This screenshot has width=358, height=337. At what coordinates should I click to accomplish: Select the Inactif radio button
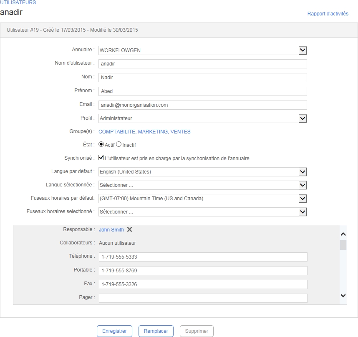click(118, 145)
